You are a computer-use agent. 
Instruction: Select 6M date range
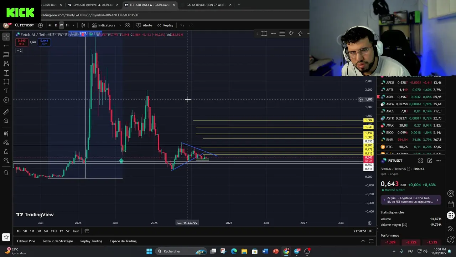pos(46,231)
